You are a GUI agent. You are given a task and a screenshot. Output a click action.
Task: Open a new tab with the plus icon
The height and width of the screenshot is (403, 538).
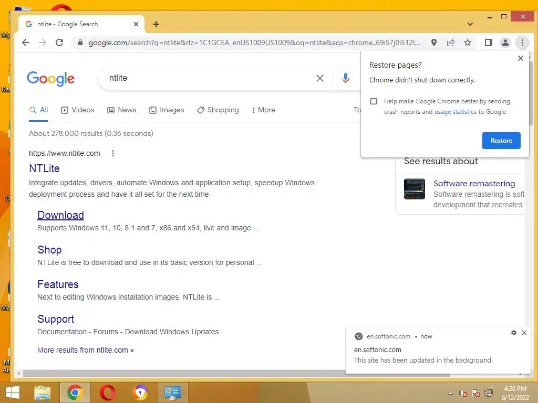(156, 24)
